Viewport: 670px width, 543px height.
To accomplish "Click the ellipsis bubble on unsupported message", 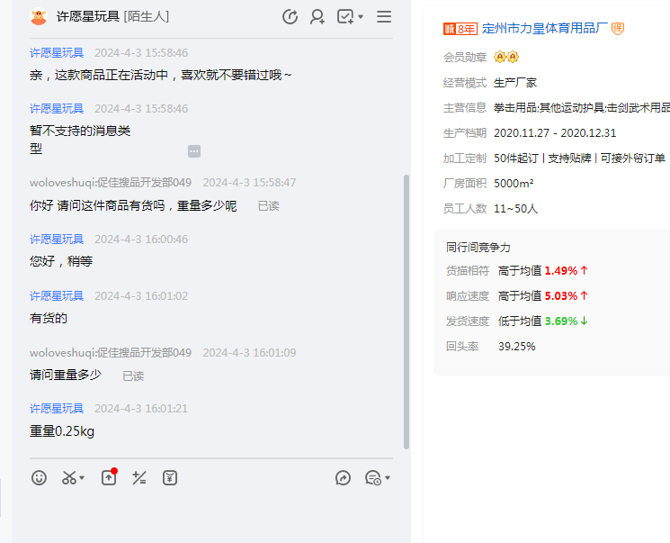I will pos(194,150).
